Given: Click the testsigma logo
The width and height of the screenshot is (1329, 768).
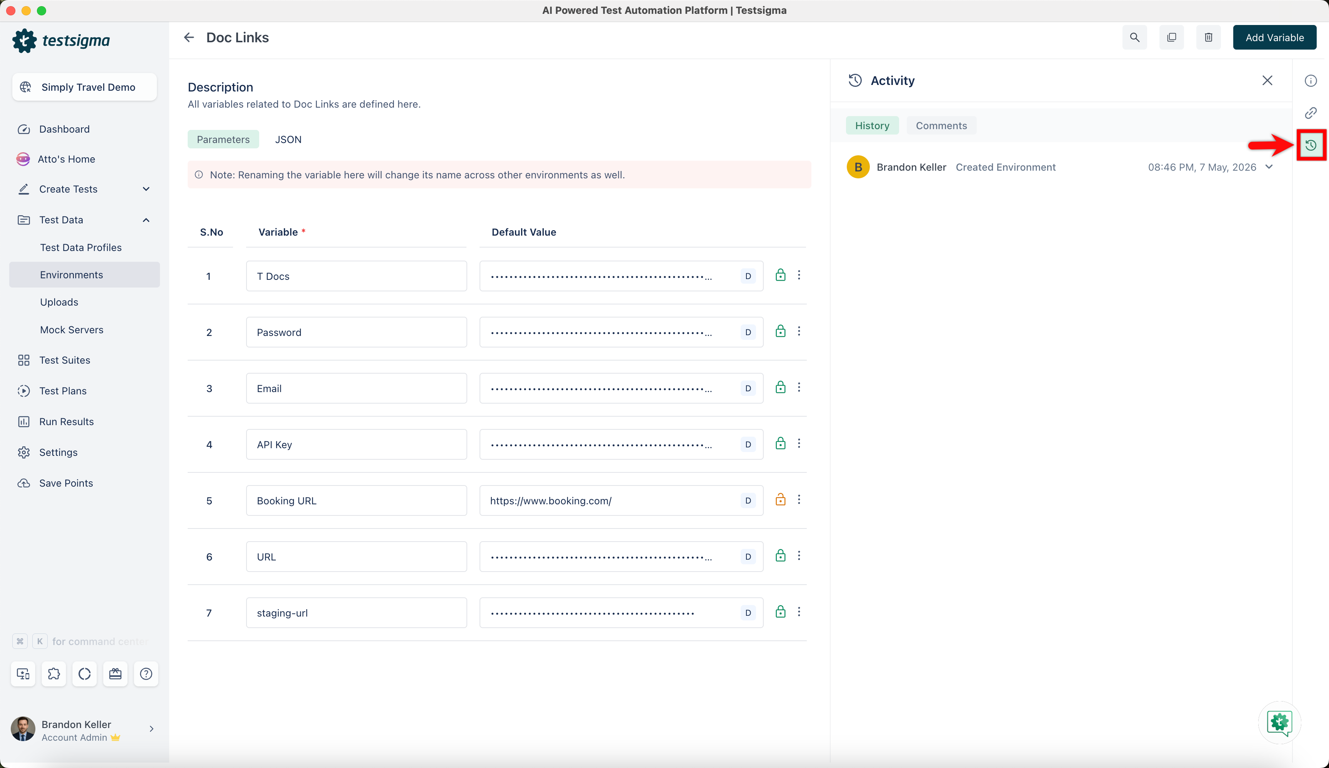Looking at the screenshot, I should pos(61,41).
